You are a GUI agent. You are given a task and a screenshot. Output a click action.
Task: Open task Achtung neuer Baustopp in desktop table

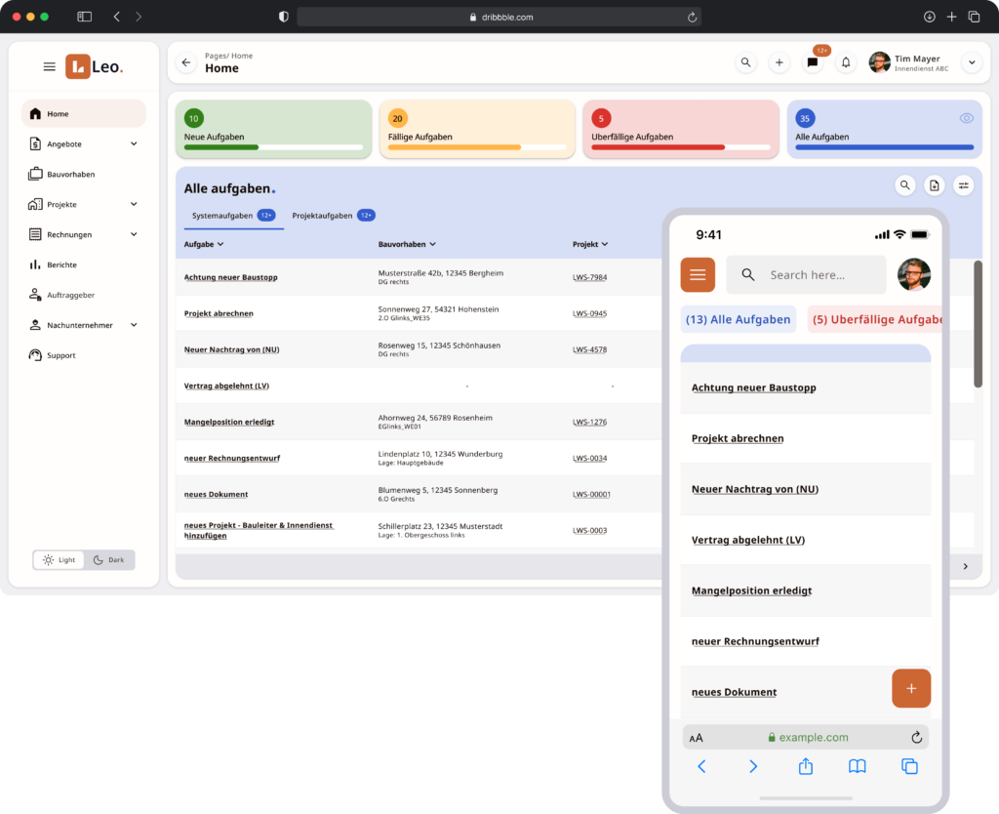coord(230,277)
